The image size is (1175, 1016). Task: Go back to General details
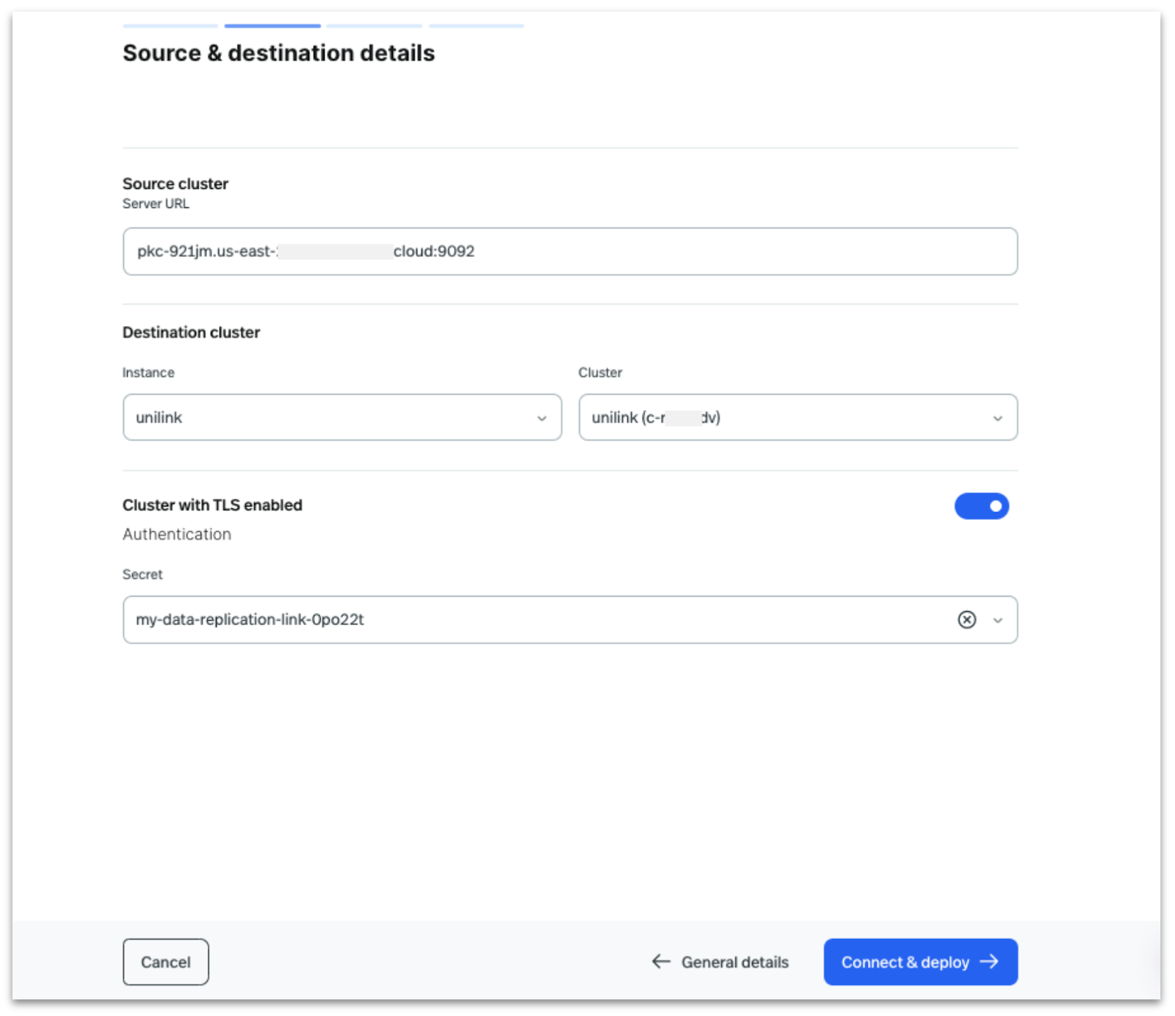click(x=734, y=962)
